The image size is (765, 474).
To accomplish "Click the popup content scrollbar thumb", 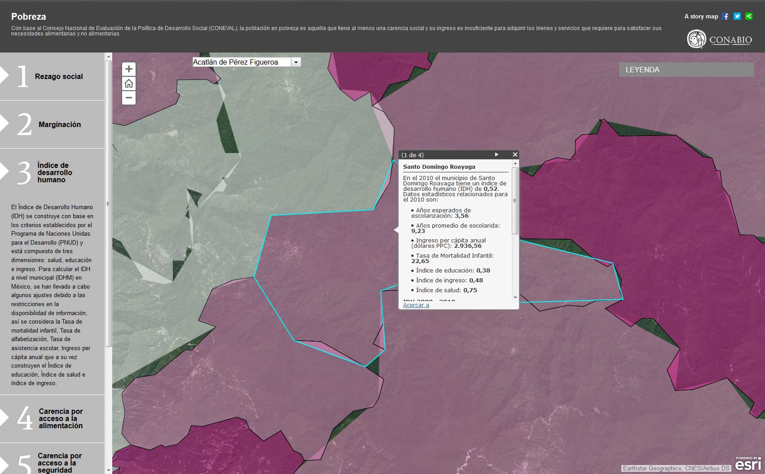I will coord(515,201).
